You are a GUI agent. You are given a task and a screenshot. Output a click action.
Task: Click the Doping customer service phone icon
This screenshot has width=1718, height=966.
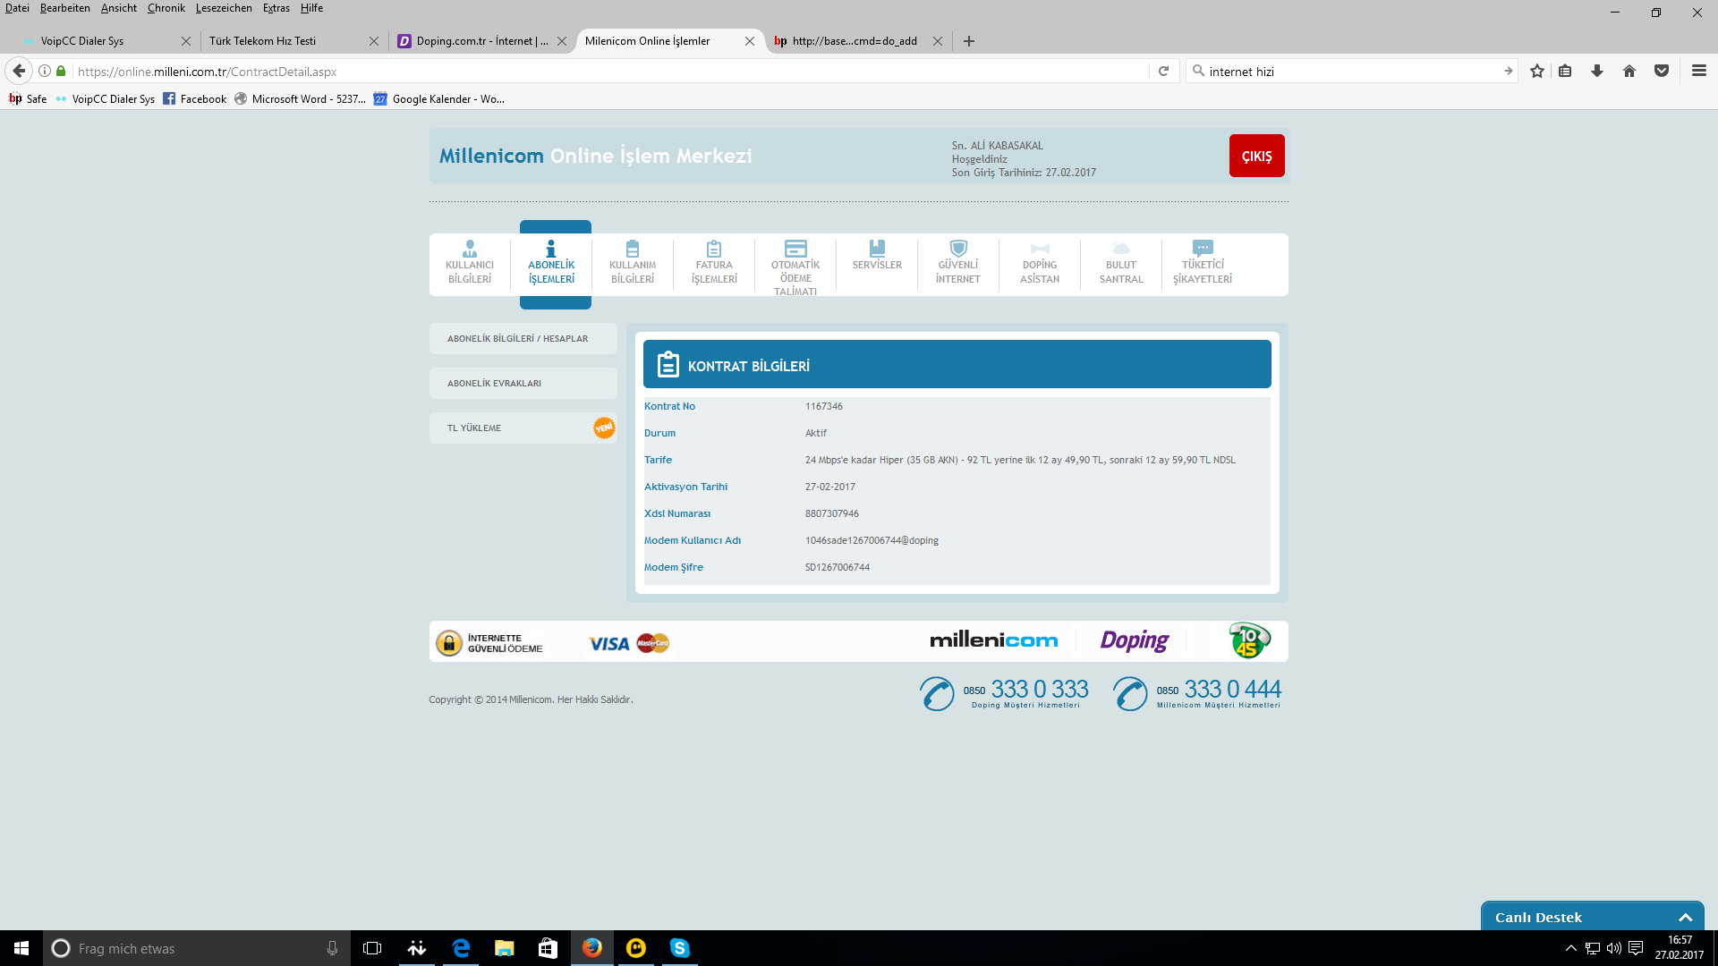click(x=937, y=694)
